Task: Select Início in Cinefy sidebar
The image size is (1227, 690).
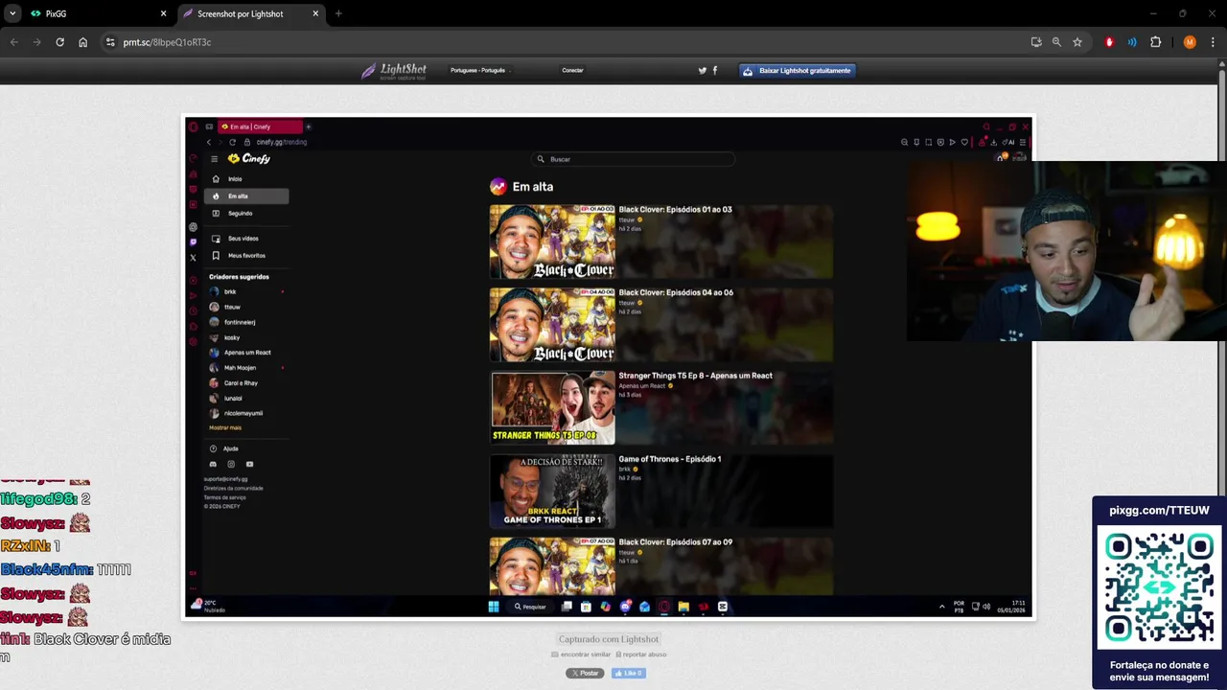Action: click(246, 179)
